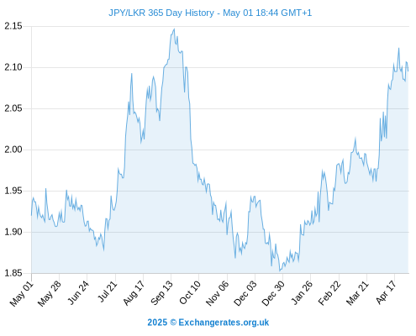The width and height of the screenshot is (416, 336).
Task: Select the Dec 30 x-axis date label
Action: point(273,293)
